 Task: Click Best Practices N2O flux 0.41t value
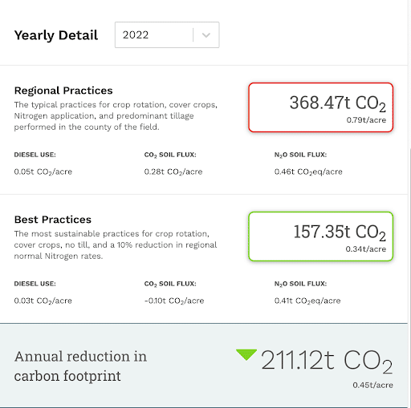[x=307, y=301]
